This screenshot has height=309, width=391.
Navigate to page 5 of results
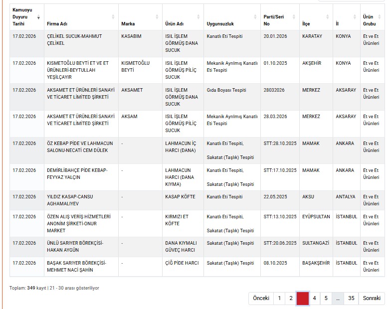[x=326, y=298]
